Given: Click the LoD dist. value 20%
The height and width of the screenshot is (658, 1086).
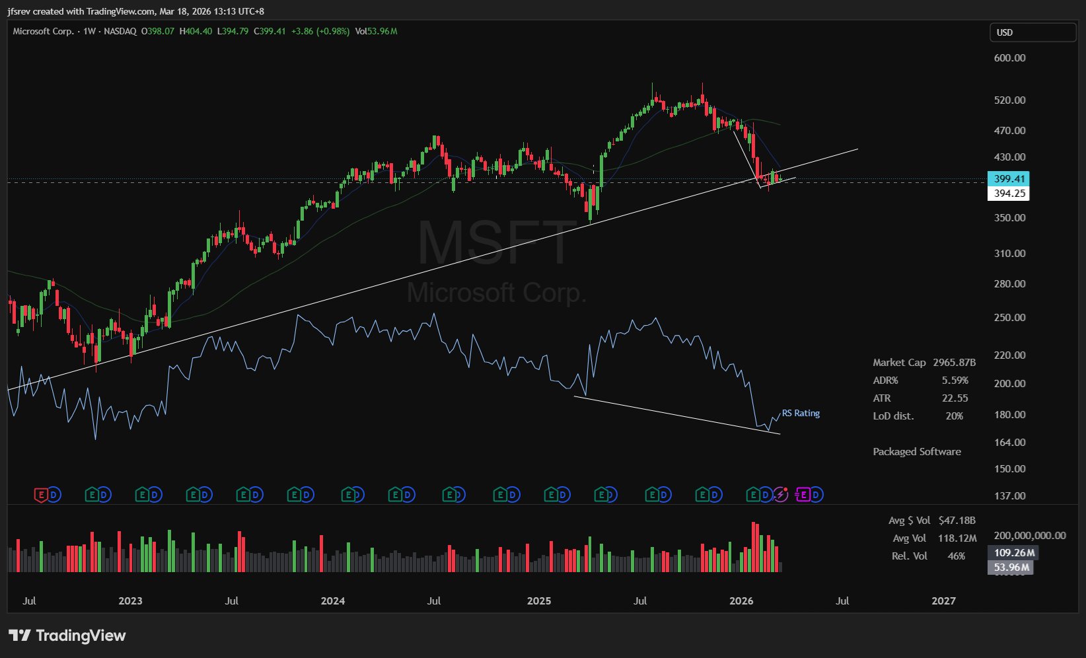Looking at the screenshot, I should [955, 416].
